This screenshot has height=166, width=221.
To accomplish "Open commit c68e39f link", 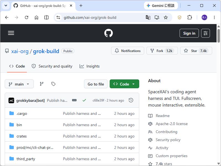I will coord(98,100).
